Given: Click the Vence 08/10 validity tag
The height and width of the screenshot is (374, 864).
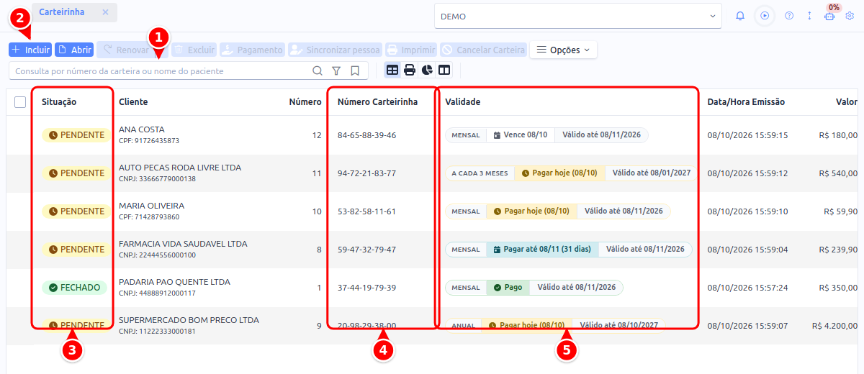Looking at the screenshot, I should point(520,135).
